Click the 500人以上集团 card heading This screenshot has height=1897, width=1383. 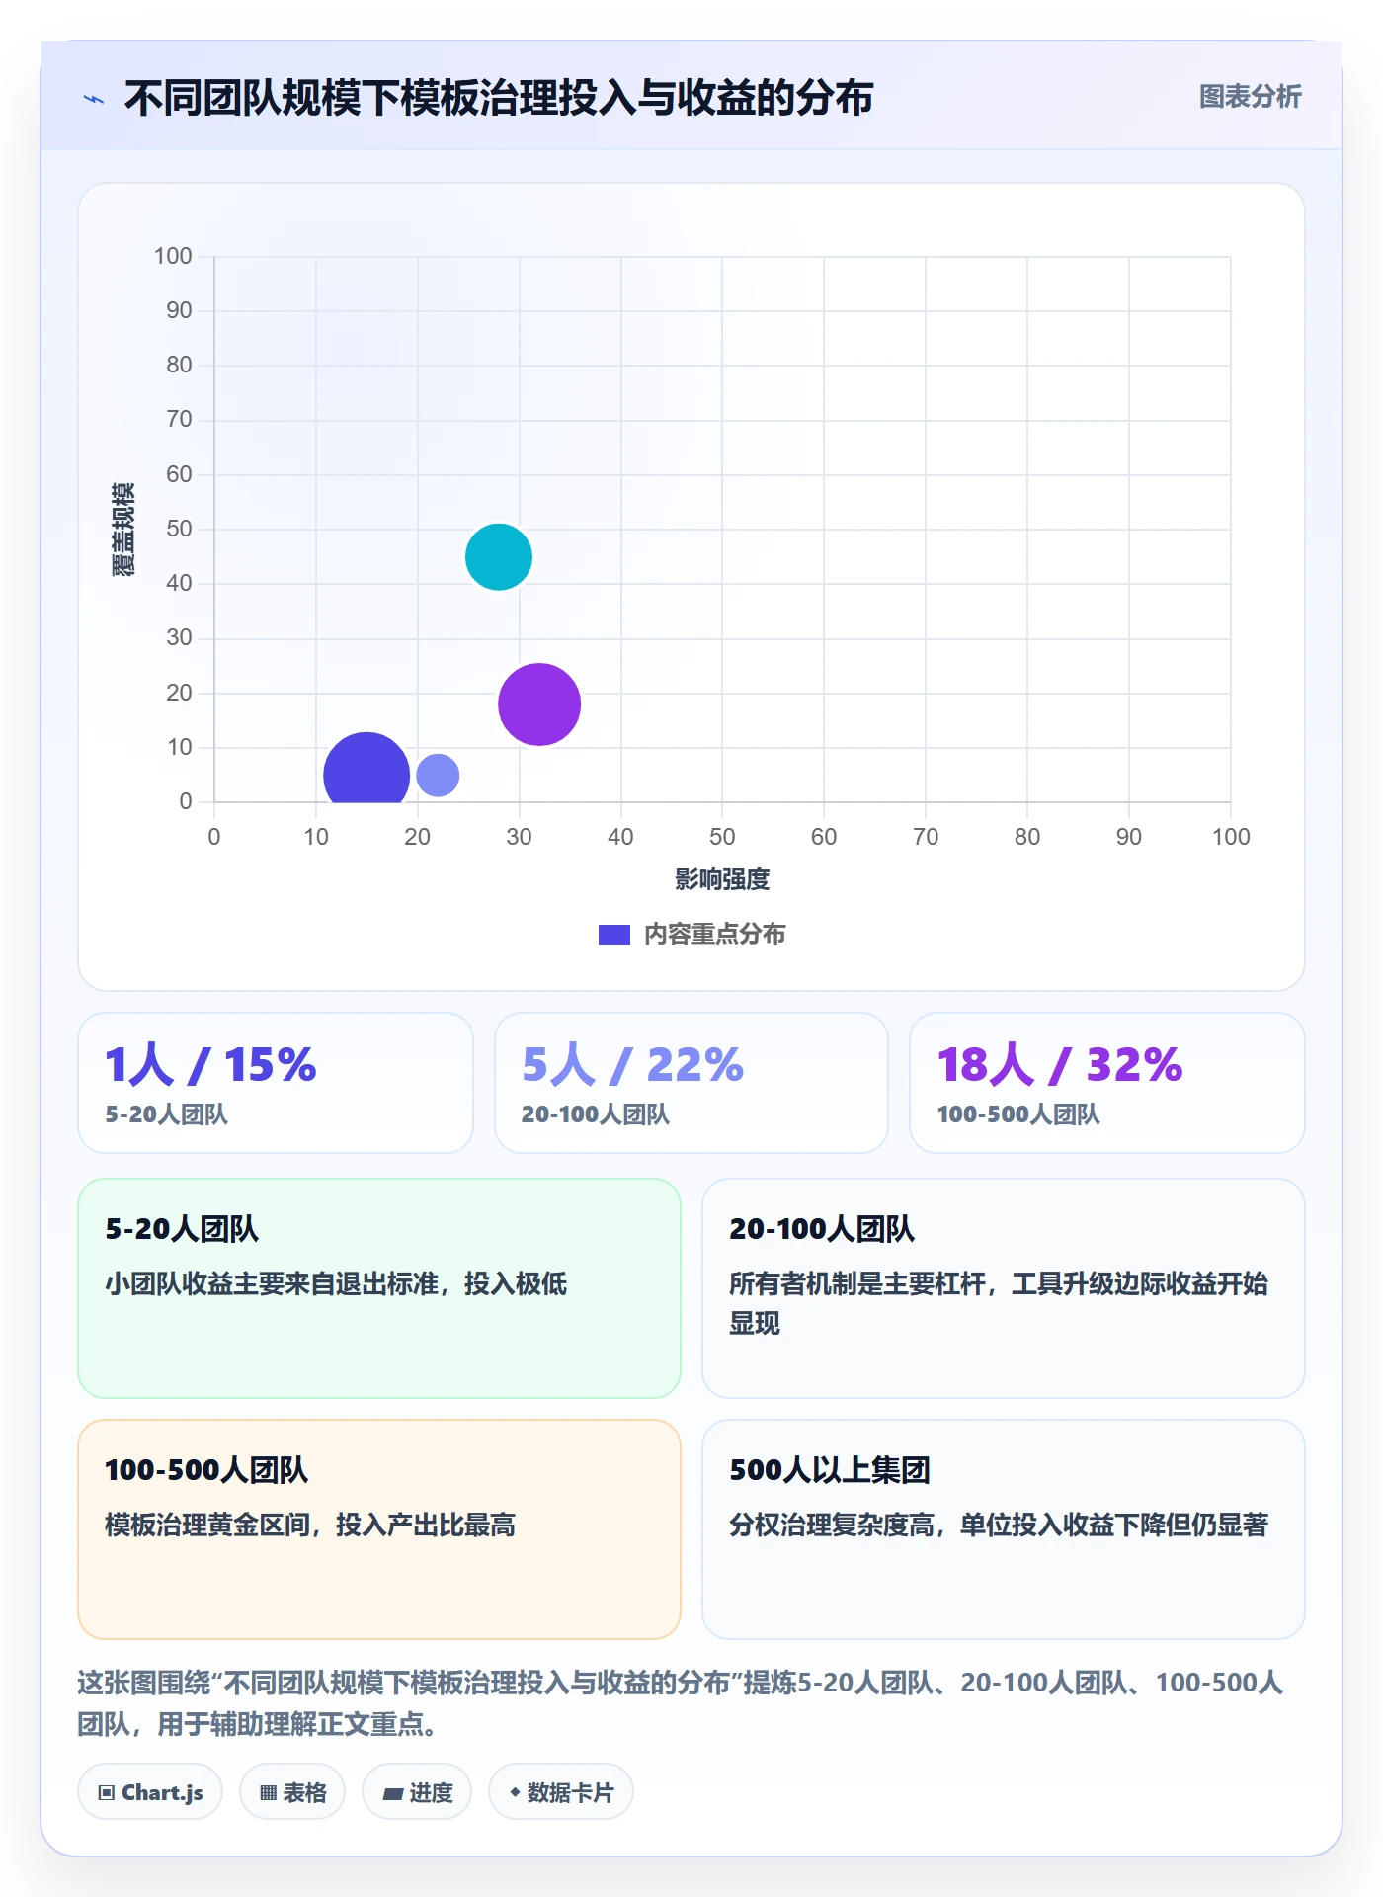point(830,1470)
